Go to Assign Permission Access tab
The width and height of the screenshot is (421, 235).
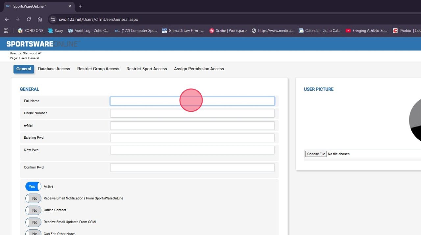(199, 69)
